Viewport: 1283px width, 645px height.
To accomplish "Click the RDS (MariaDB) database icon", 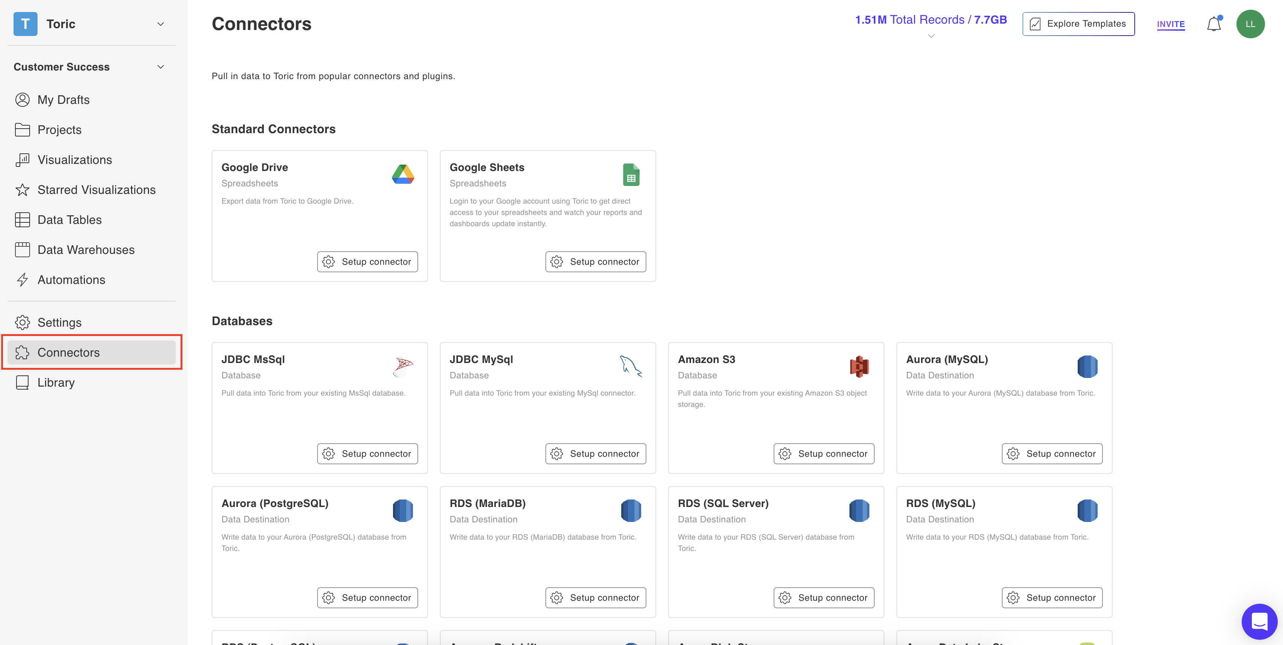I will click(x=631, y=511).
